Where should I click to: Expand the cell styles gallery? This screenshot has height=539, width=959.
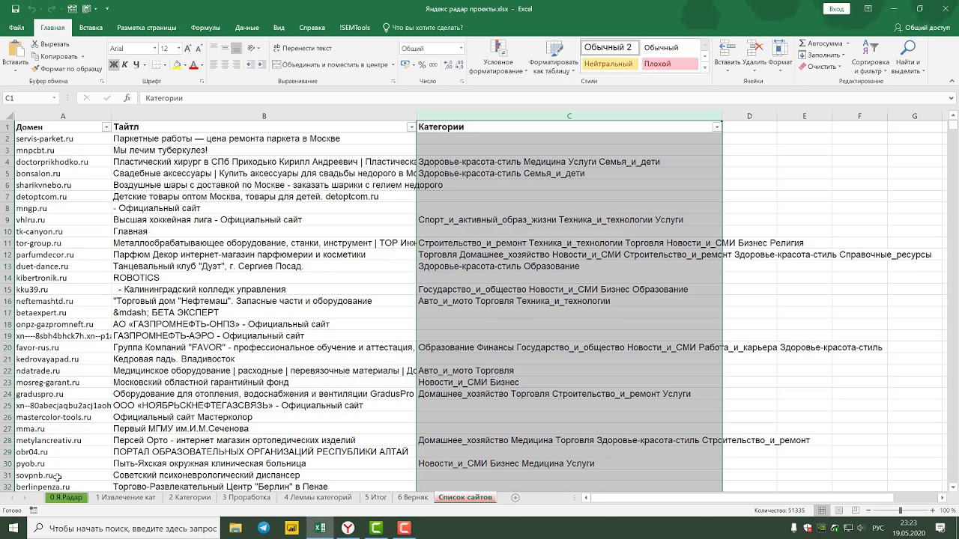pos(705,68)
